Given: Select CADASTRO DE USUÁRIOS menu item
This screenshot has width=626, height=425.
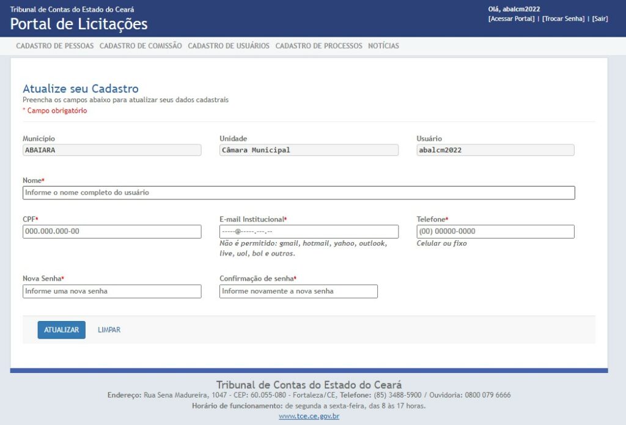Looking at the screenshot, I should 229,46.
